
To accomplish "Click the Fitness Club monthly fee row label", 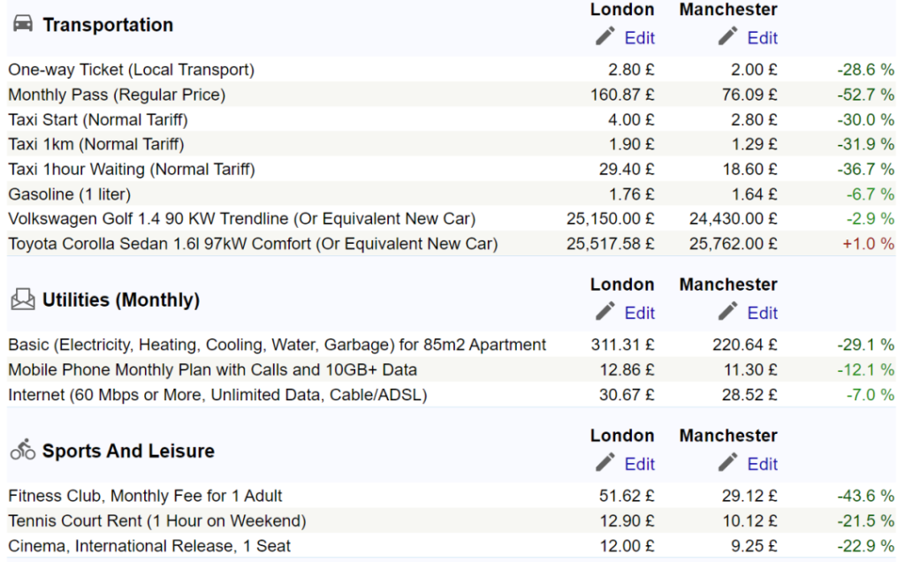I will tap(145, 496).
